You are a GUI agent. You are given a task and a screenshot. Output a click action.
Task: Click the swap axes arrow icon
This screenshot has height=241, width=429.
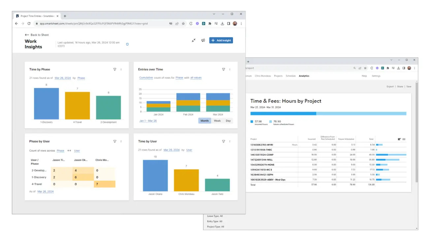[69, 151]
